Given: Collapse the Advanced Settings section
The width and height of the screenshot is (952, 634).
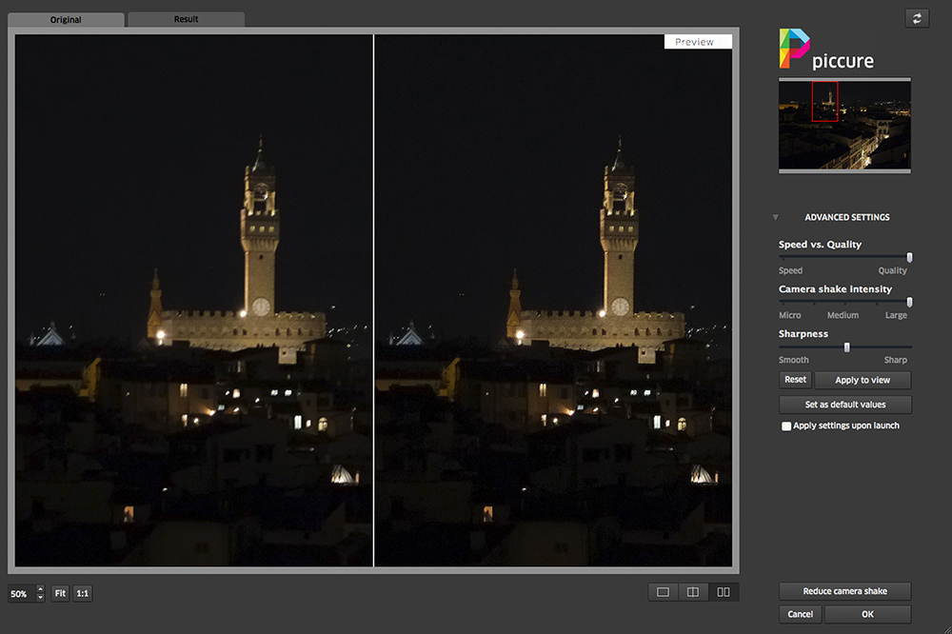Looking at the screenshot, I should click(776, 218).
